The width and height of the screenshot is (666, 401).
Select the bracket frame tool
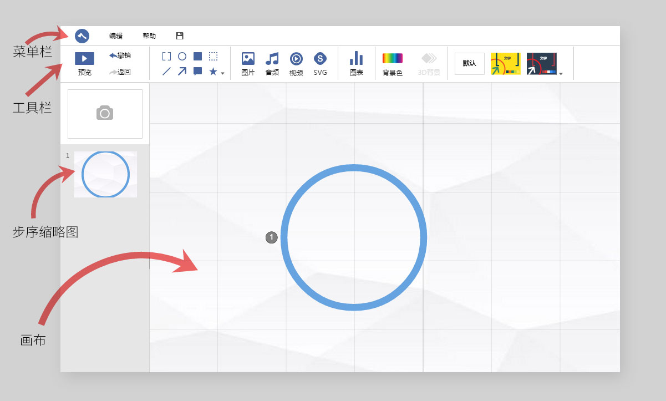click(166, 56)
